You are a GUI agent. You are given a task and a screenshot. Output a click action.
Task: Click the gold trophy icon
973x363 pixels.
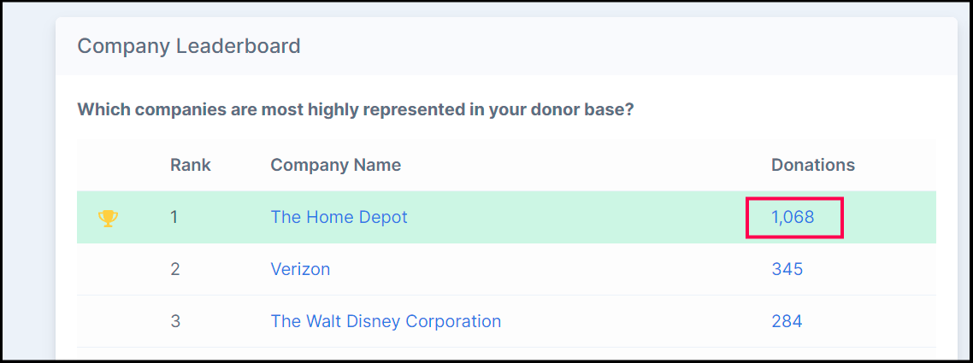(108, 218)
